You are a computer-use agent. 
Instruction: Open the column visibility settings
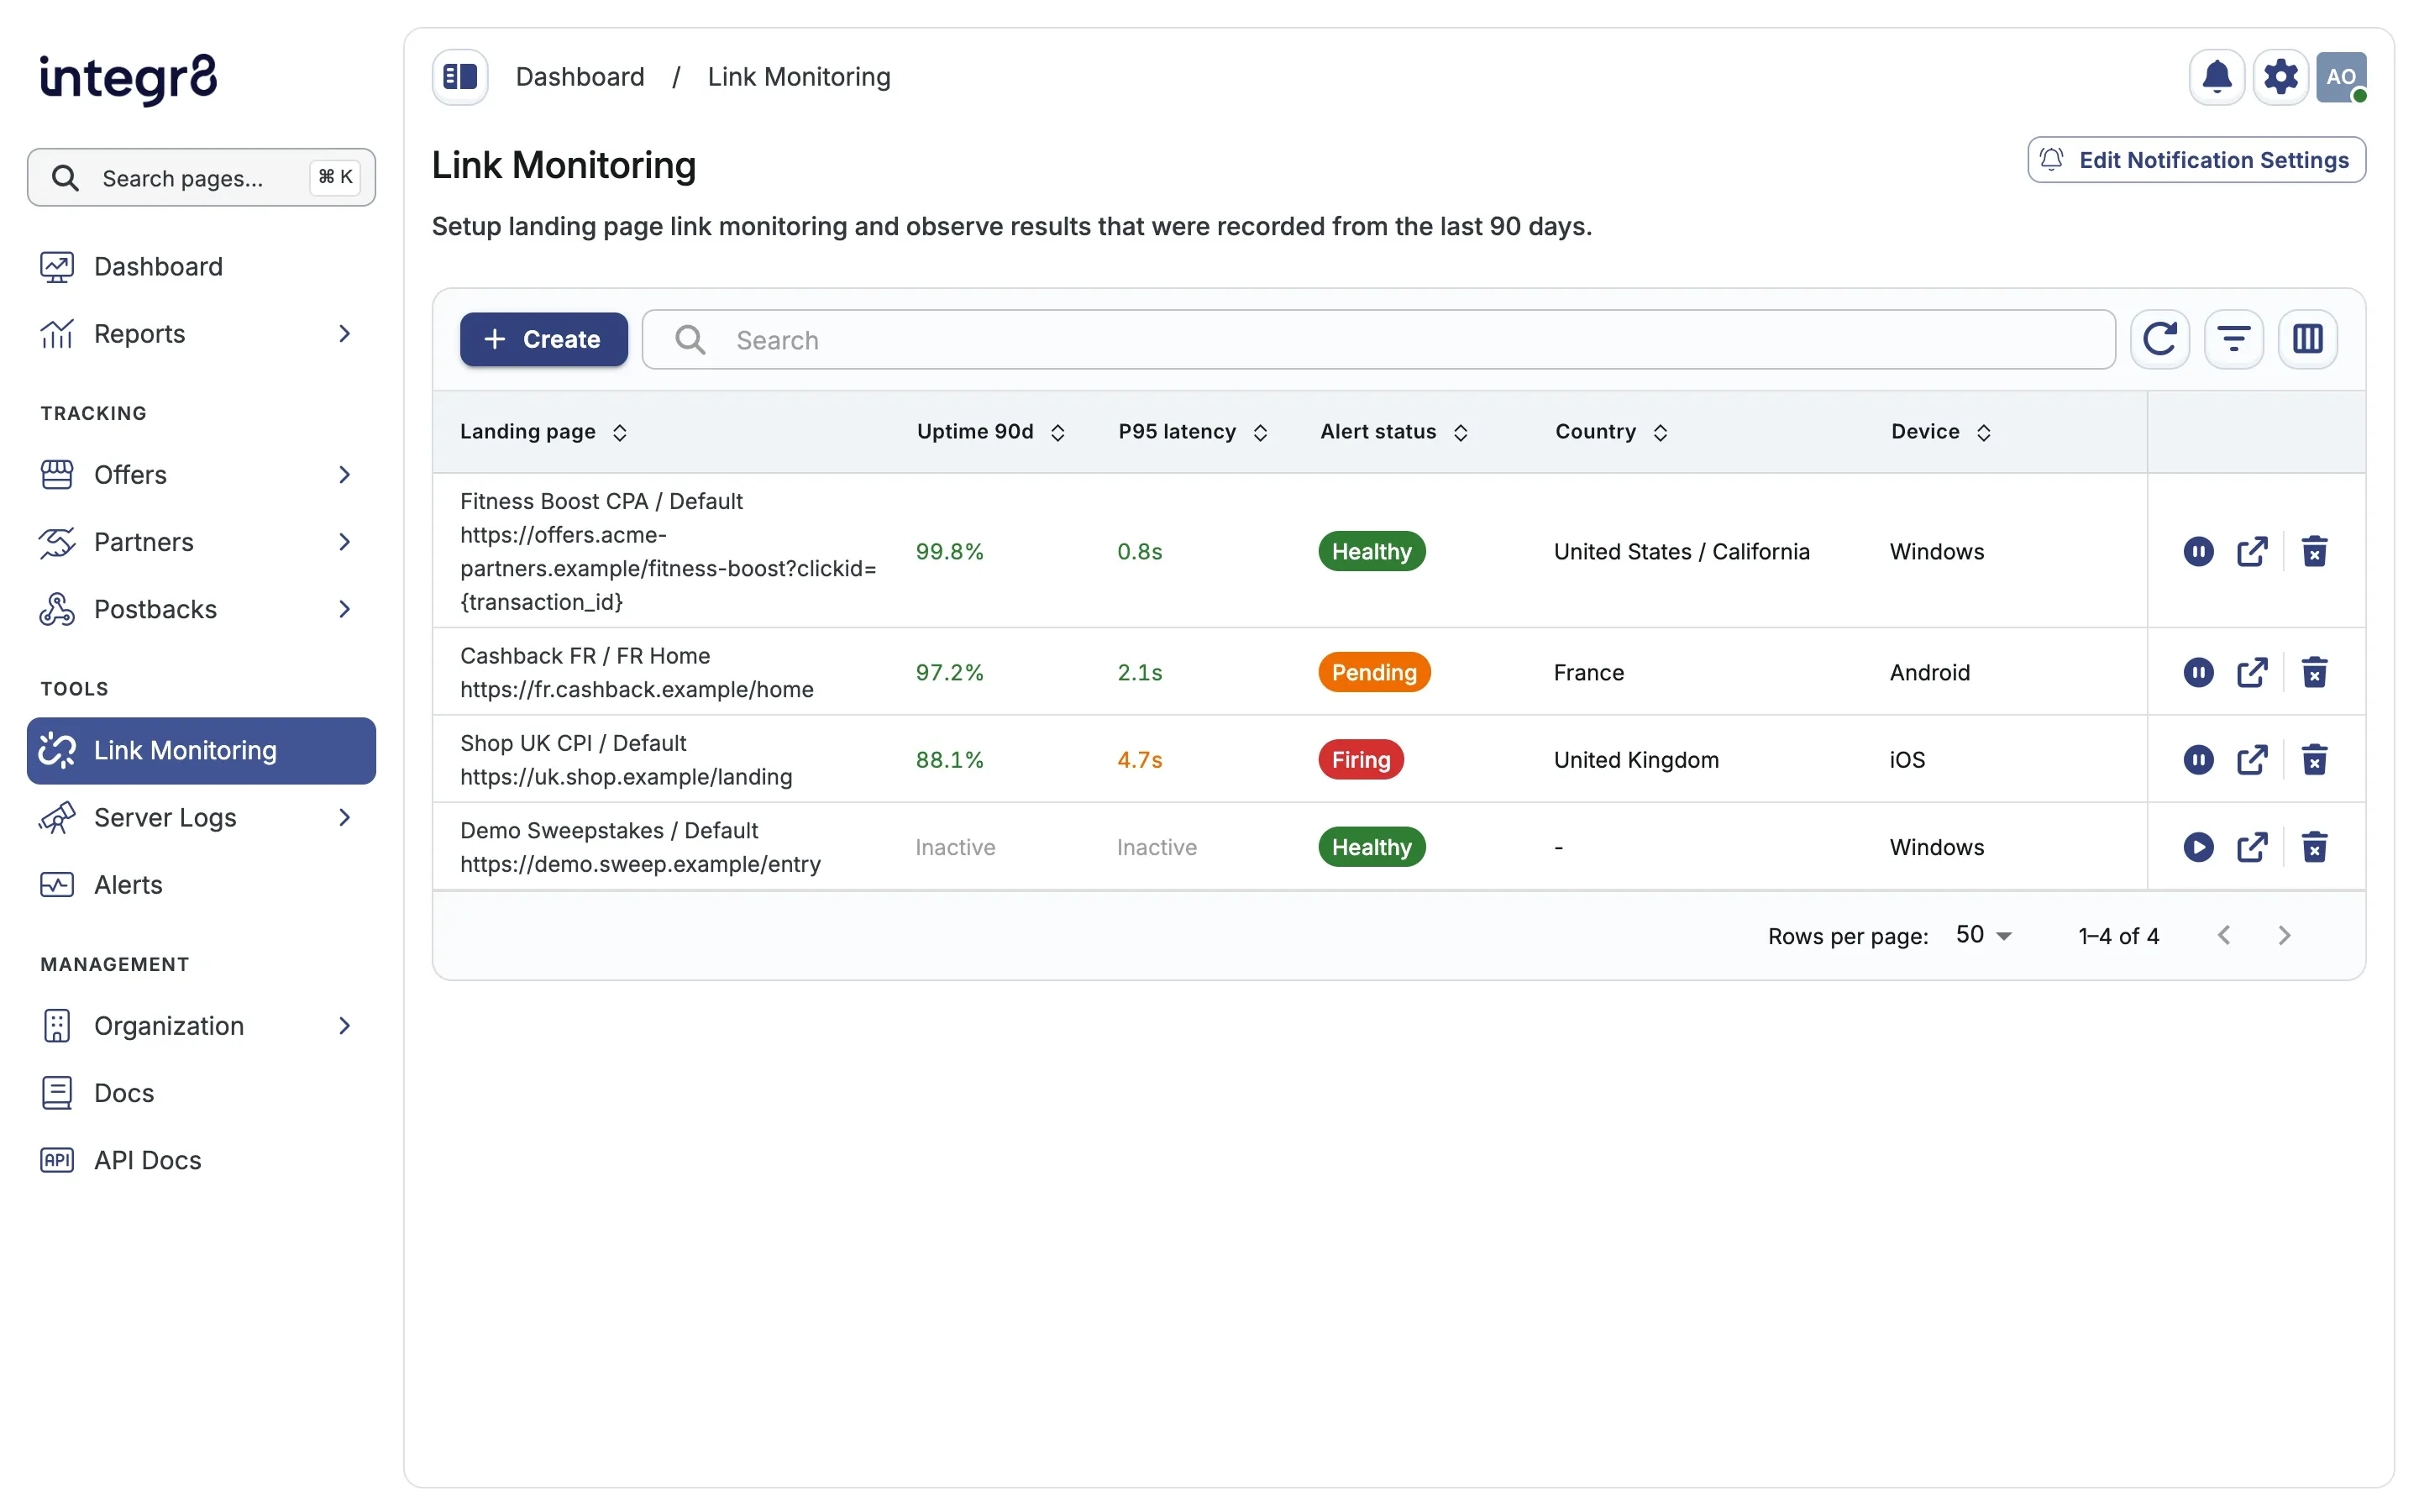point(2307,339)
